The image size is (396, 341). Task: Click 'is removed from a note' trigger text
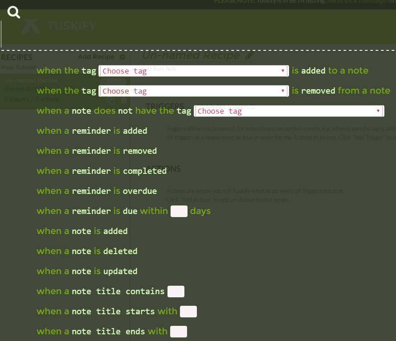(341, 90)
